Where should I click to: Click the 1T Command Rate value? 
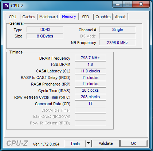point(90,103)
